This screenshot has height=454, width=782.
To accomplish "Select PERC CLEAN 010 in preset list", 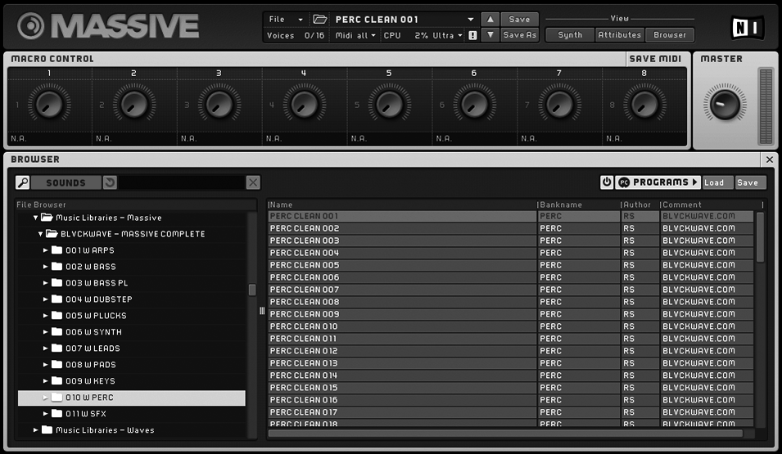I will (x=401, y=326).
